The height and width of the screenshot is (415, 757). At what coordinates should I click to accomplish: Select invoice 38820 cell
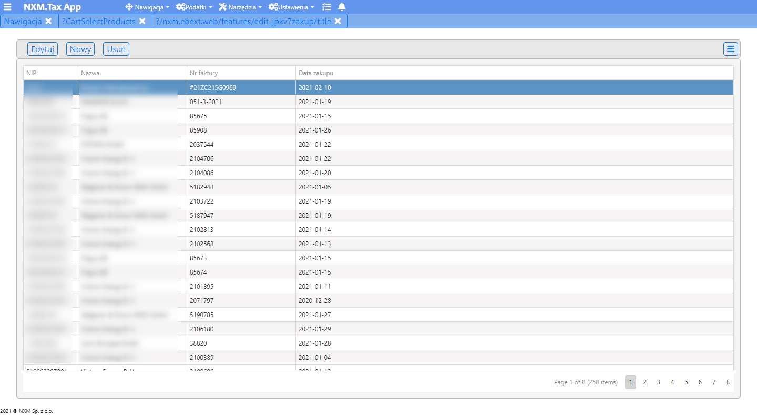[x=241, y=343]
